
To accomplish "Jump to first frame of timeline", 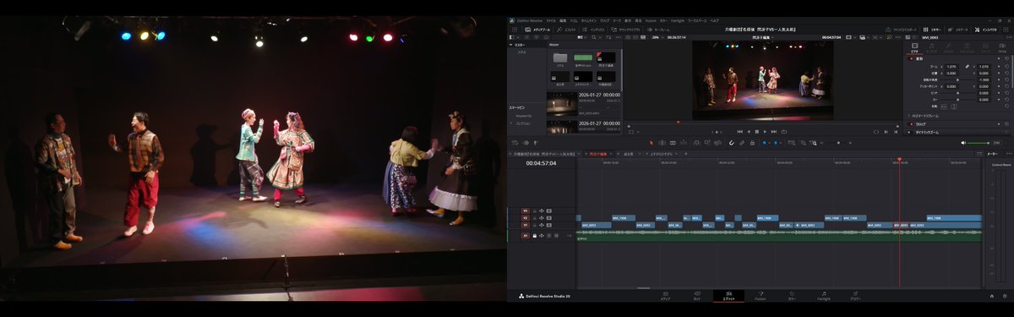I will [x=739, y=131].
